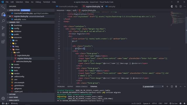Create a new terminal with plus icon

167,87
